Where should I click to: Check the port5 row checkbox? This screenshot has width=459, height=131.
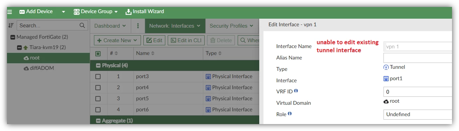[x=98, y=99]
